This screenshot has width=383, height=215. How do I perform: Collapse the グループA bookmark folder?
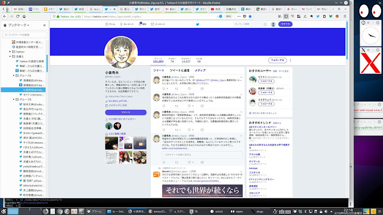coord(14,76)
